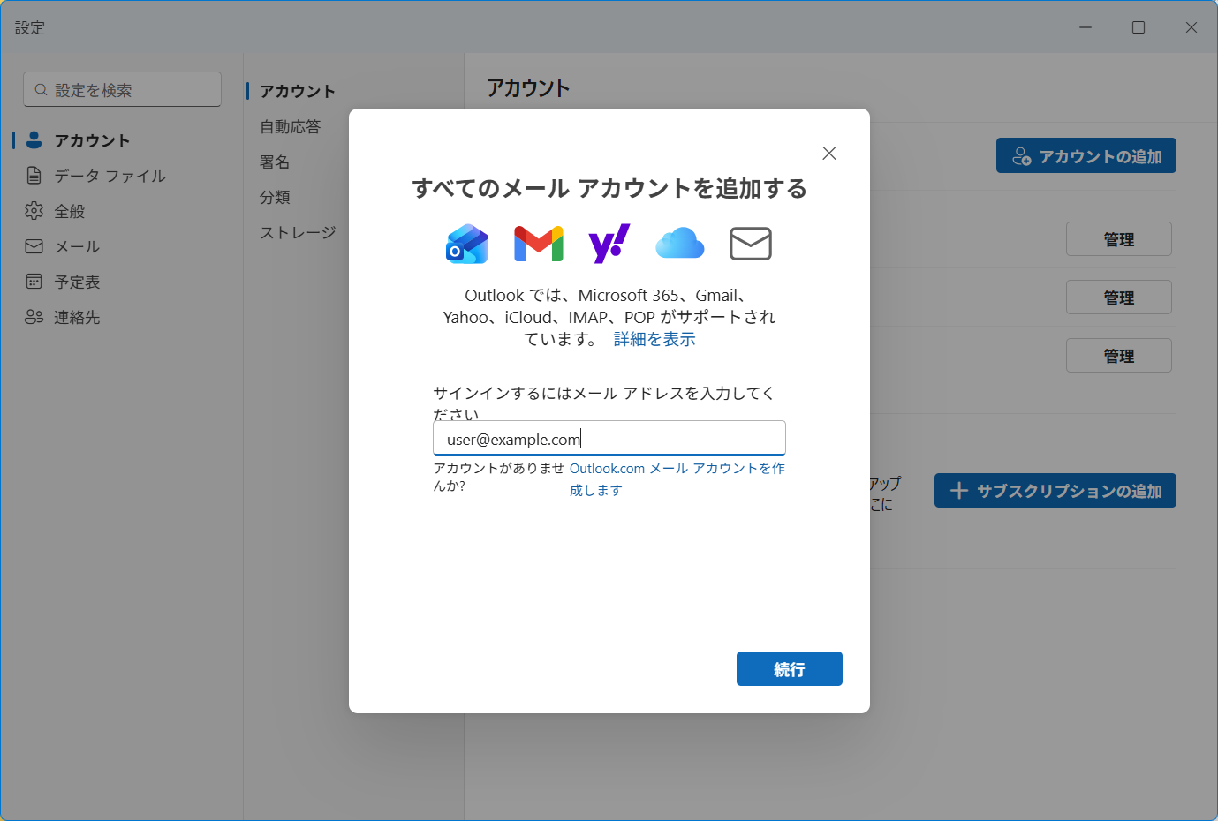Click the plus icon on サブスクリプションの追加
Image resolution: width=1218 pixels, height=821 pixels.
click(x=959, y=491)
